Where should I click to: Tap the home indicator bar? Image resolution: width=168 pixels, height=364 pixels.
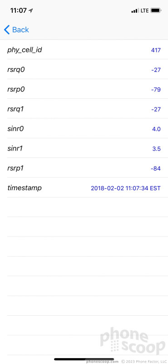coord(84,359)
